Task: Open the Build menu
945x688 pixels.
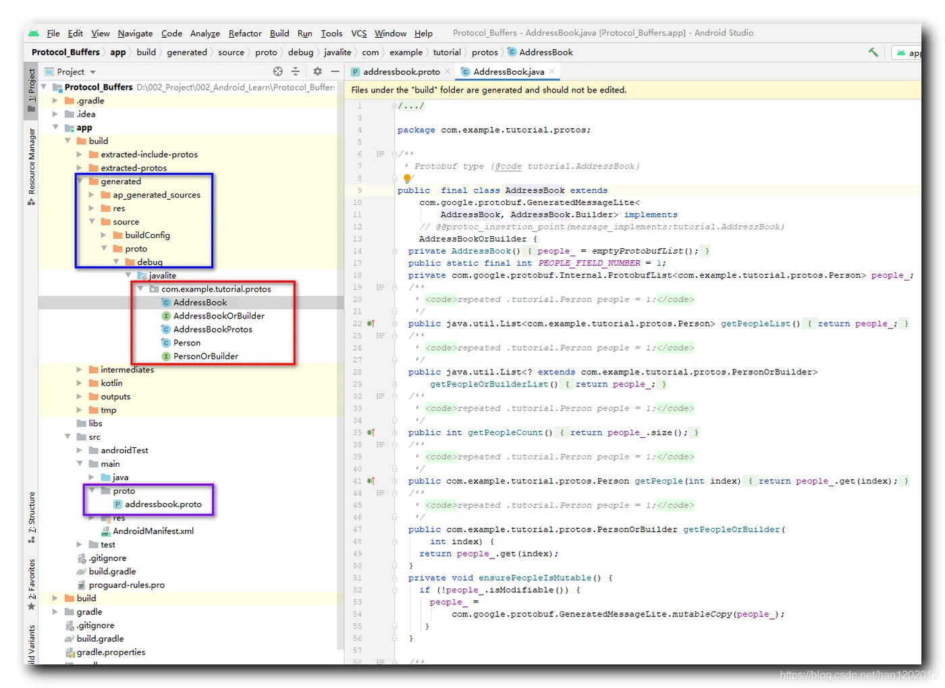Action: tap(279, 33)
